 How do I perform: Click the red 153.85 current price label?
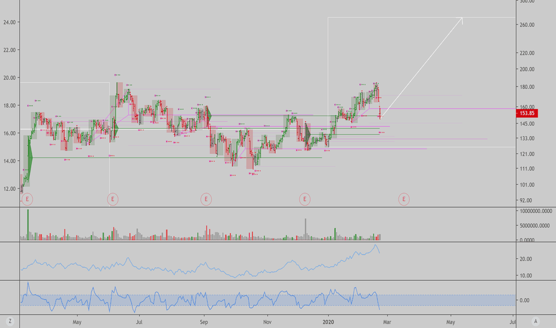(x=527, y=113)
